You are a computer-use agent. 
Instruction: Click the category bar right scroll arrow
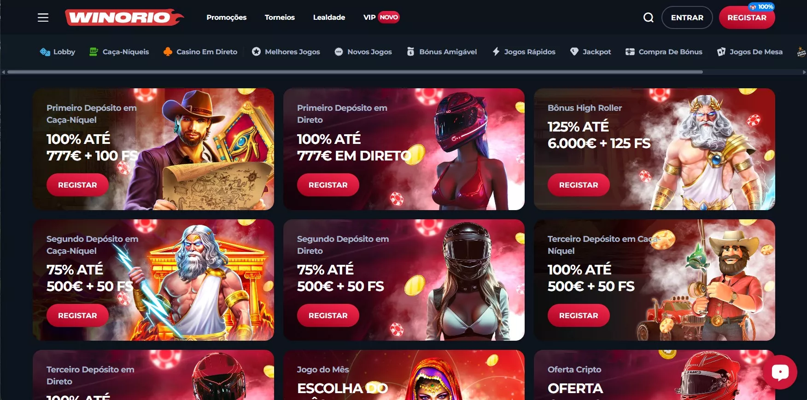(804, 72)
